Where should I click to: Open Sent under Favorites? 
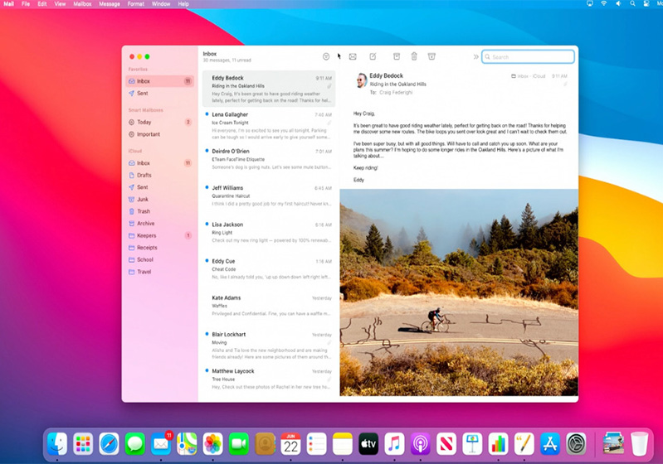160,94
